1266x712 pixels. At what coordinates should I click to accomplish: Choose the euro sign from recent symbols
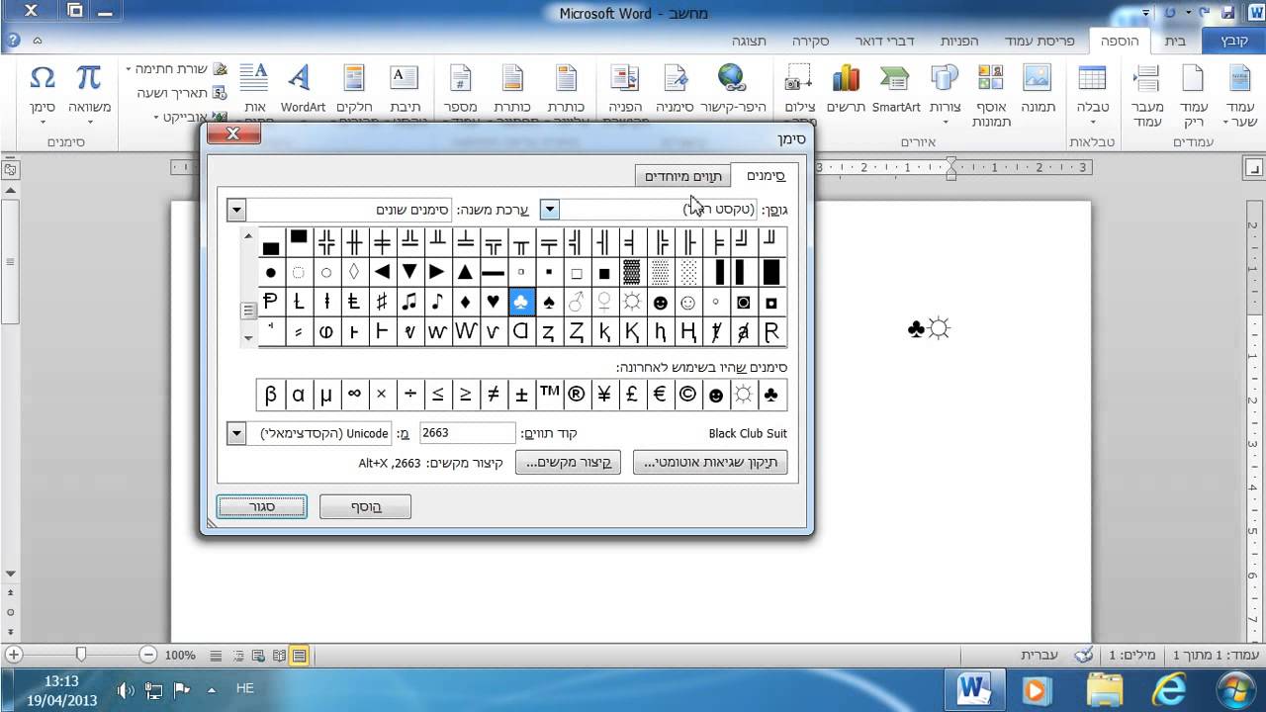pyautogui.click(x=660, y=395)
